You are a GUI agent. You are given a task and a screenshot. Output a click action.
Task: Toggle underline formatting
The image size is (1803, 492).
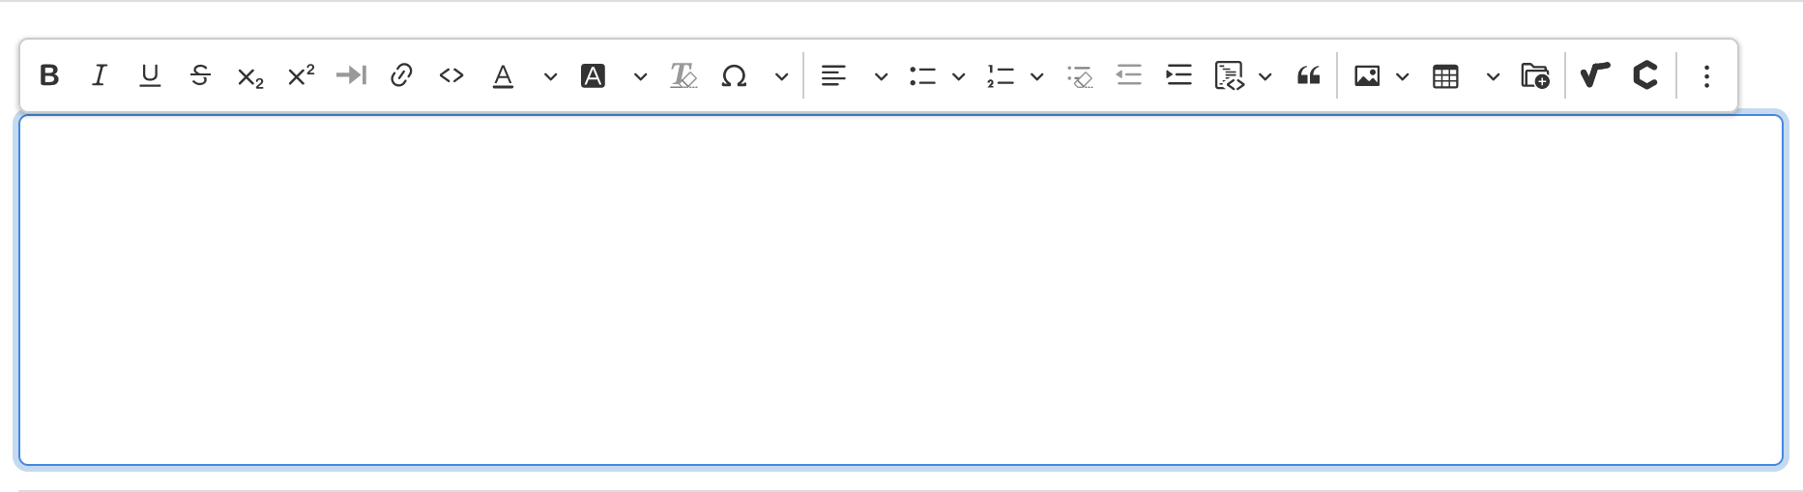pos(150,75)
